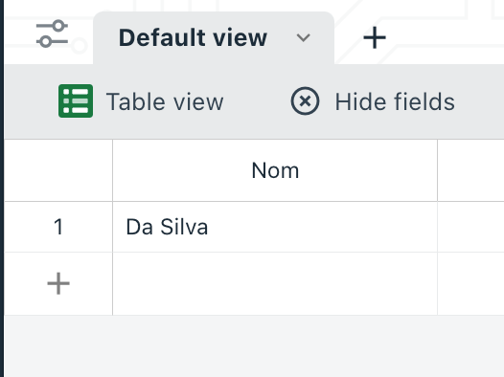Click the gray toolbar area beside Hide fields
The image size is (504, 377).
click(482, 101)
